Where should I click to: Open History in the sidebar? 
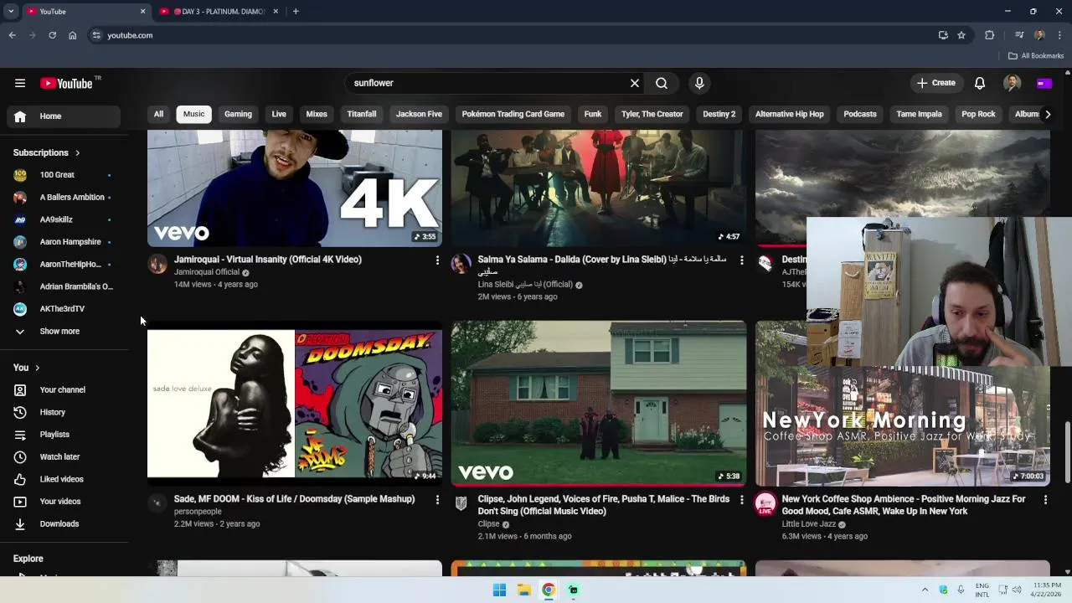(x=64, y=412)
